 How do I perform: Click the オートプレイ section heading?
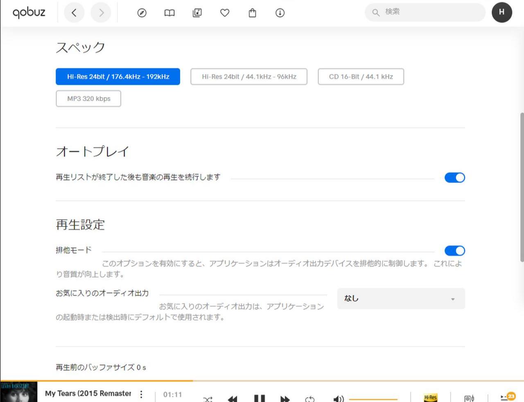93,151
